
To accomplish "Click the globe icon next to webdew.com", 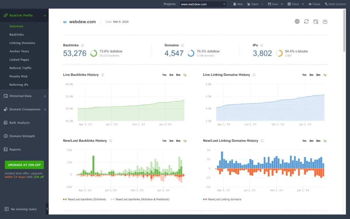I will [x=297, y=21].
